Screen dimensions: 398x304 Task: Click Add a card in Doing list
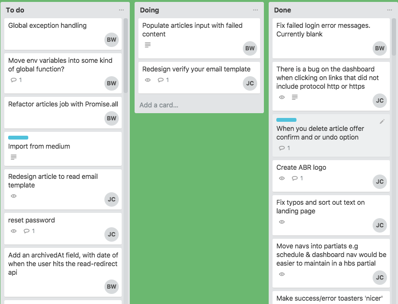click(x=159, y=105)
